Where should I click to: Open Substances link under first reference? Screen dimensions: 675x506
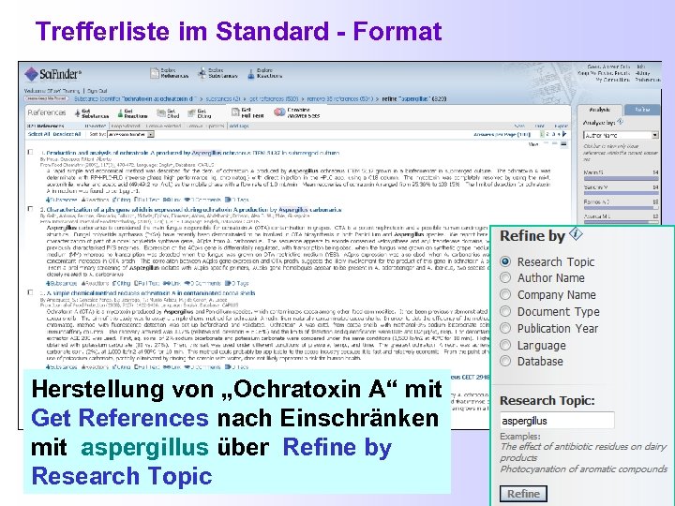(62, 200)
